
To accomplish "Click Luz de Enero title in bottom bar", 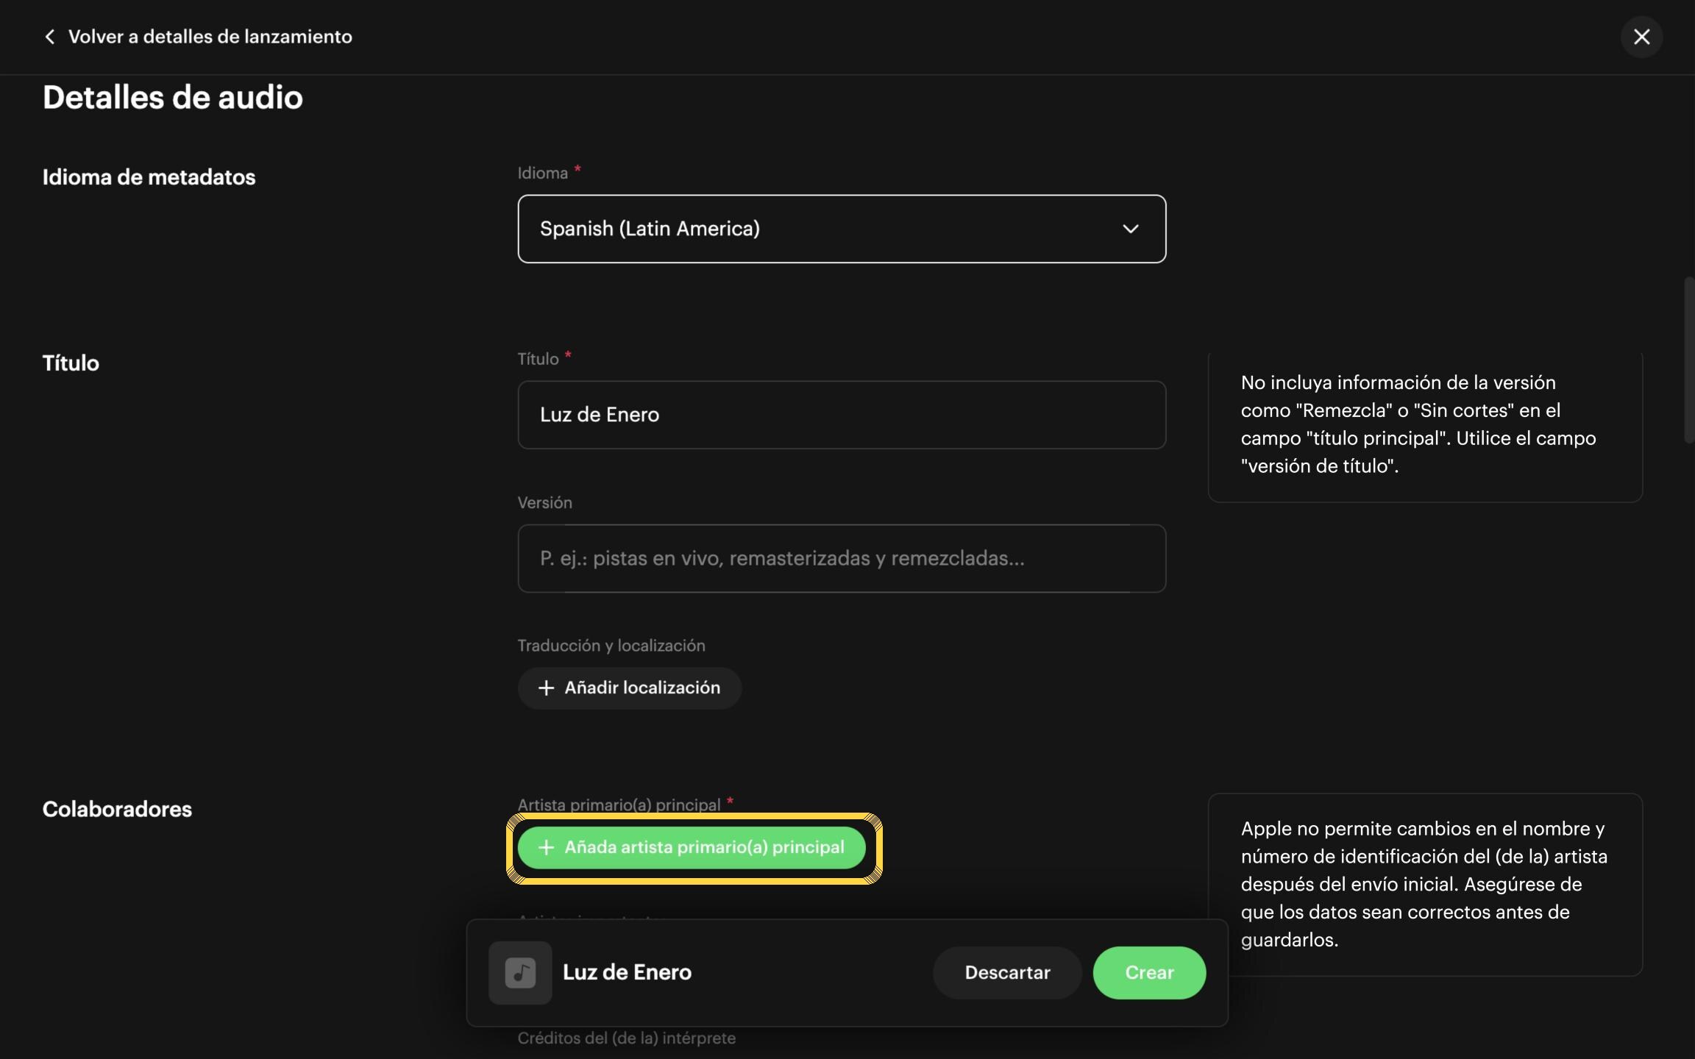I will point(627,972).
